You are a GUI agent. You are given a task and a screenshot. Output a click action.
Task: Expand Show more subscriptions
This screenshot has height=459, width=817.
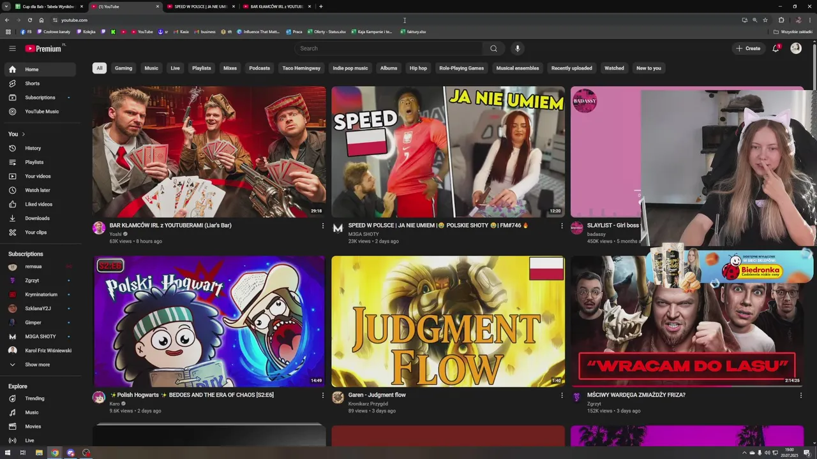(40, 365)
